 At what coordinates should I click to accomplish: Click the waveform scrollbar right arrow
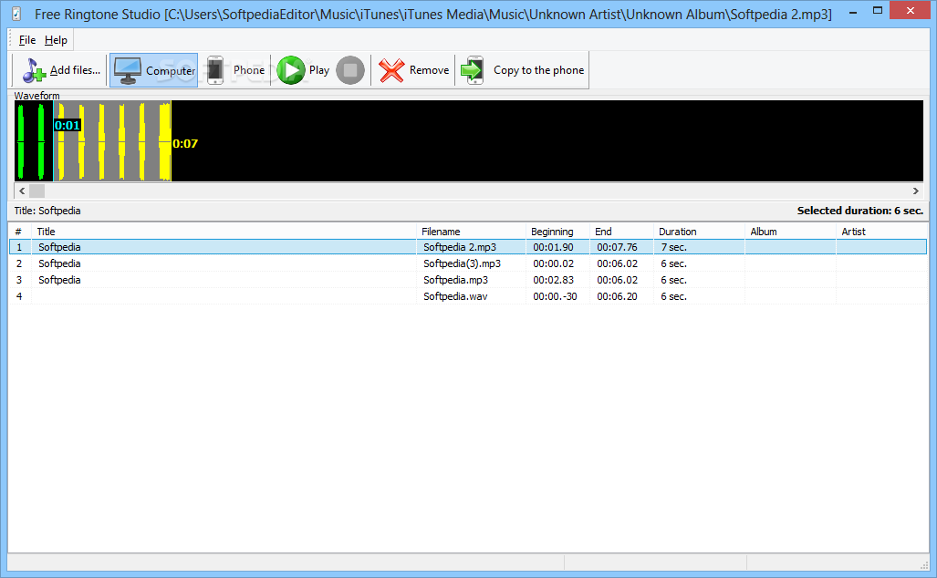(915, 191)
